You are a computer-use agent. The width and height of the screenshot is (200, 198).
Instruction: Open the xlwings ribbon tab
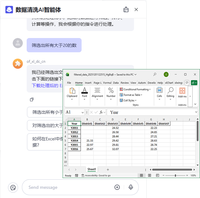pyautogui.click(x=178, y=83)
